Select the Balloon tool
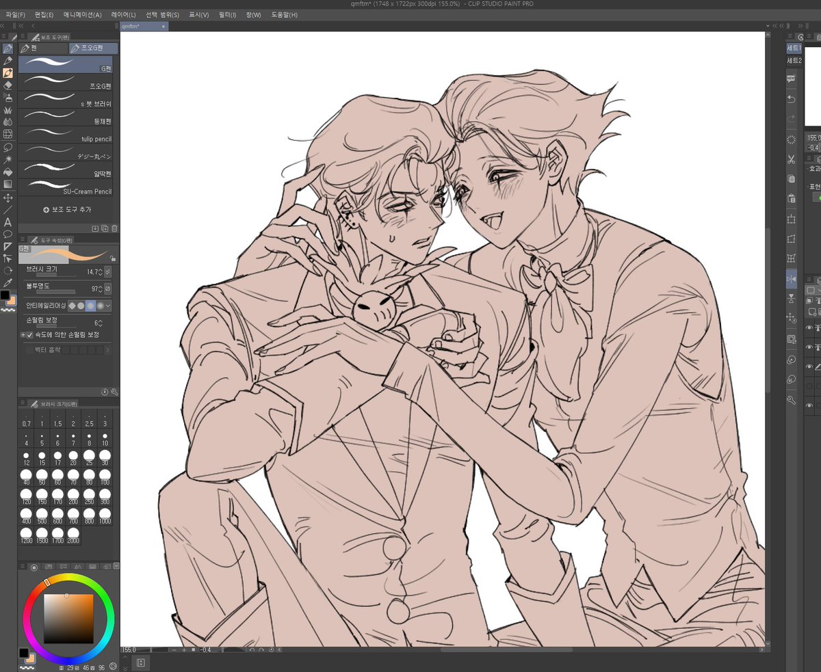The width and height of the screenshot is (821, 672). 8,234
